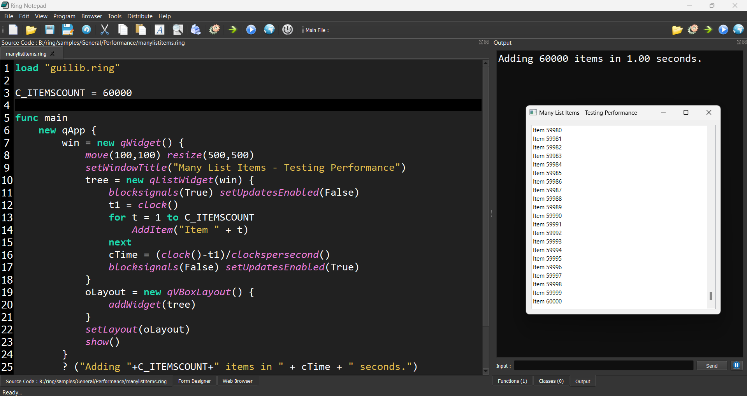Screen dimensions: 747x396
Task: Click the globe icon in right Main File toolbar
Action: point(738,30)
